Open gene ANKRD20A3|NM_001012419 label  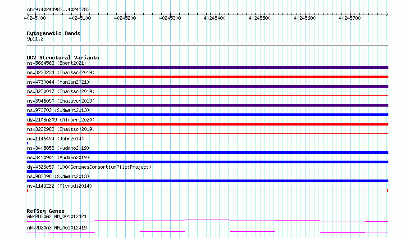click(57, 228)
